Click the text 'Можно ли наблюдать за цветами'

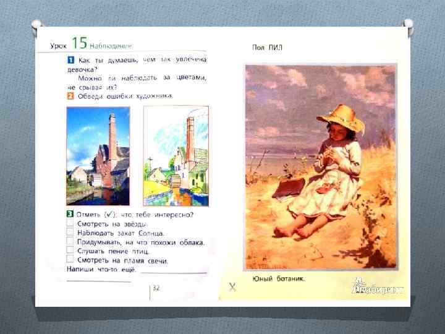[142, 78]
